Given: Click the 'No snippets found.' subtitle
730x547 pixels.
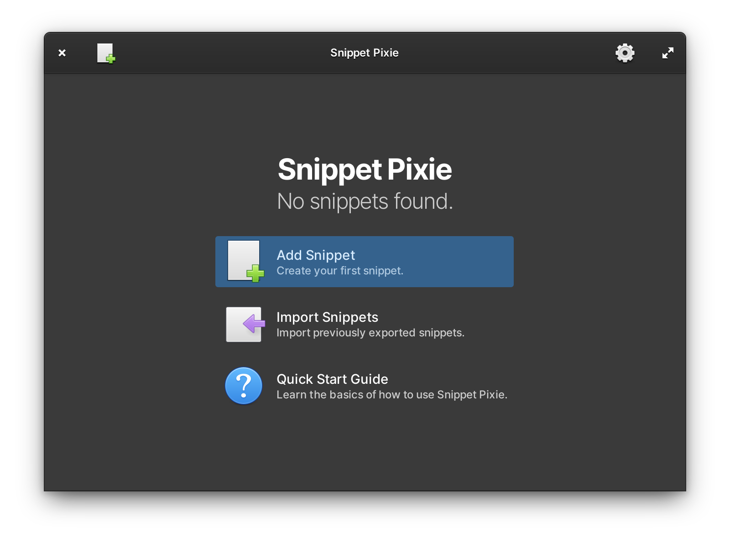Looking at the screenshot, I should point(365,201).
